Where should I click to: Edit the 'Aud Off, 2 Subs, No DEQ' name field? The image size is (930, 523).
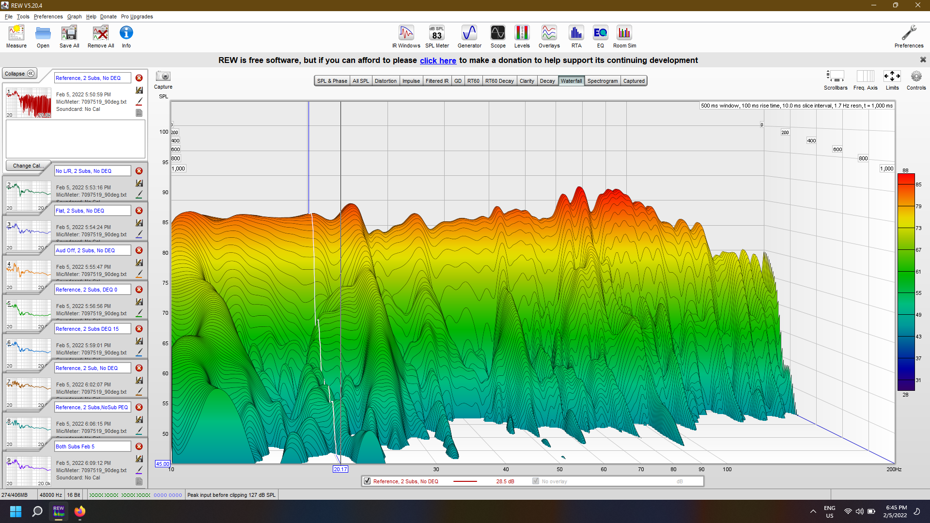(93, 250)
